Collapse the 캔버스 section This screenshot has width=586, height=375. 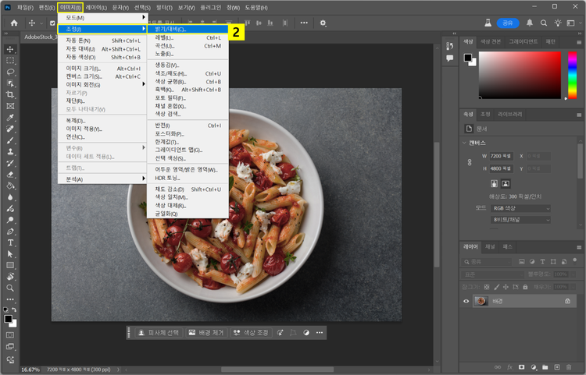464,143
